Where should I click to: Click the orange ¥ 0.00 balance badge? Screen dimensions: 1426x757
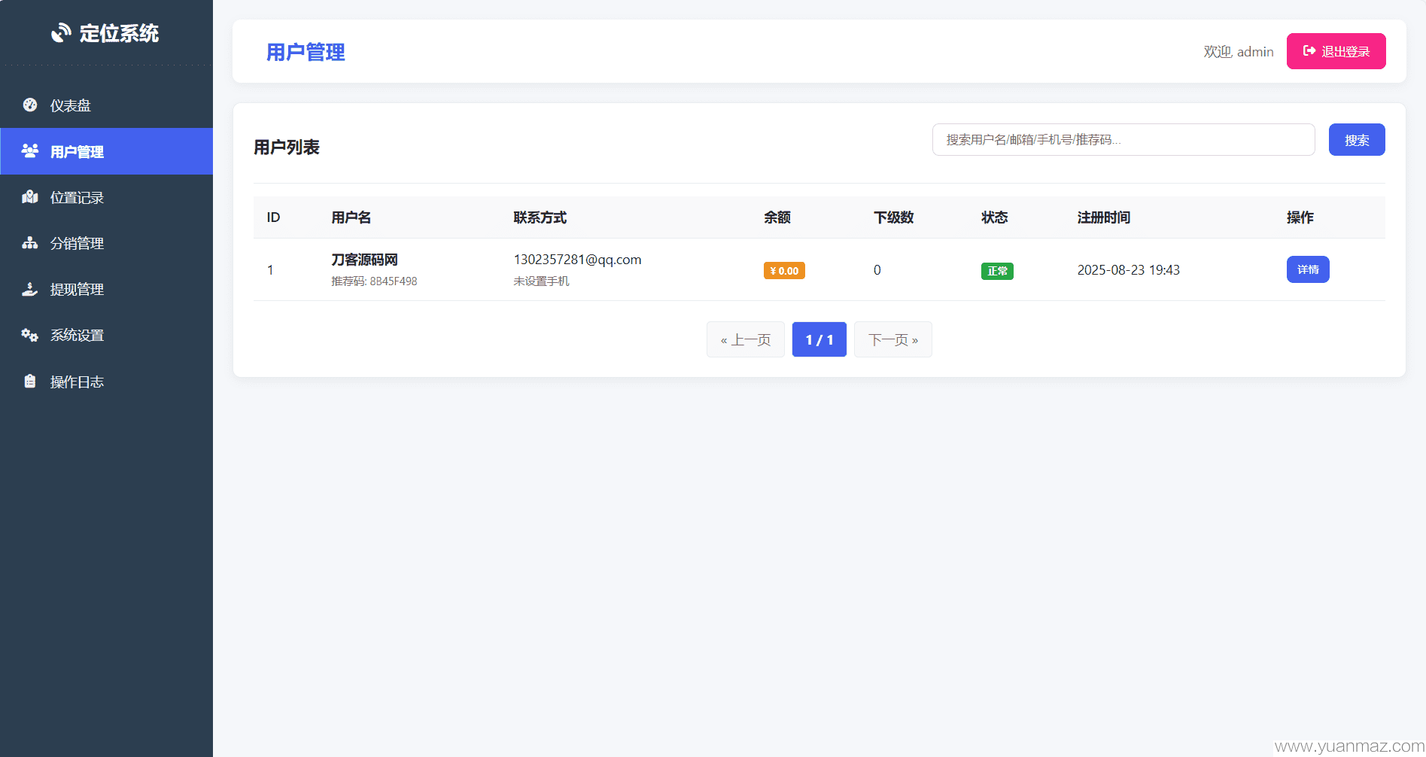(784, 271)
